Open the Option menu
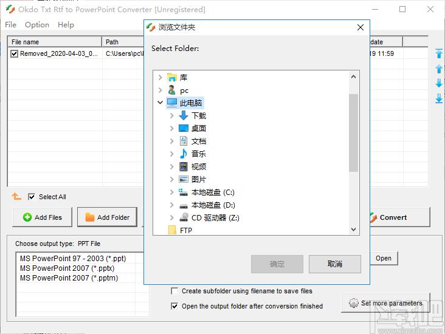The height and width of the screenshot is (334, 445). click(37, 25)
